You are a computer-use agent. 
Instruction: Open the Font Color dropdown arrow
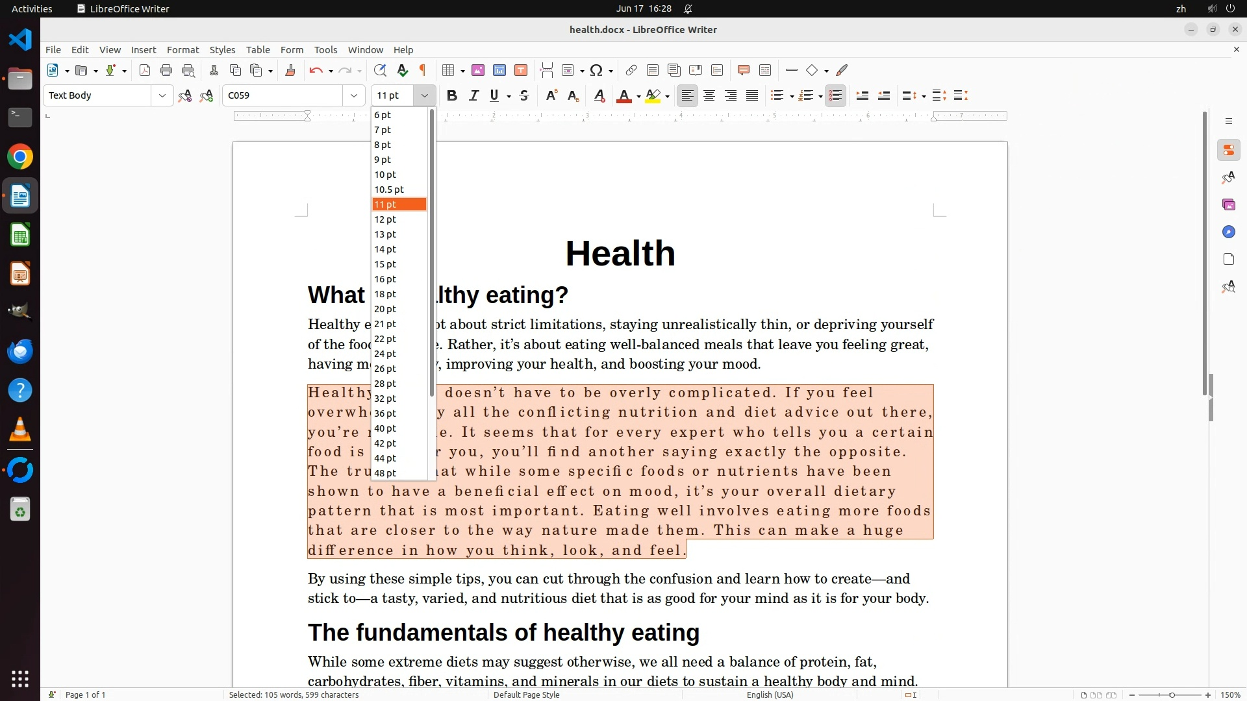point(638,97)
